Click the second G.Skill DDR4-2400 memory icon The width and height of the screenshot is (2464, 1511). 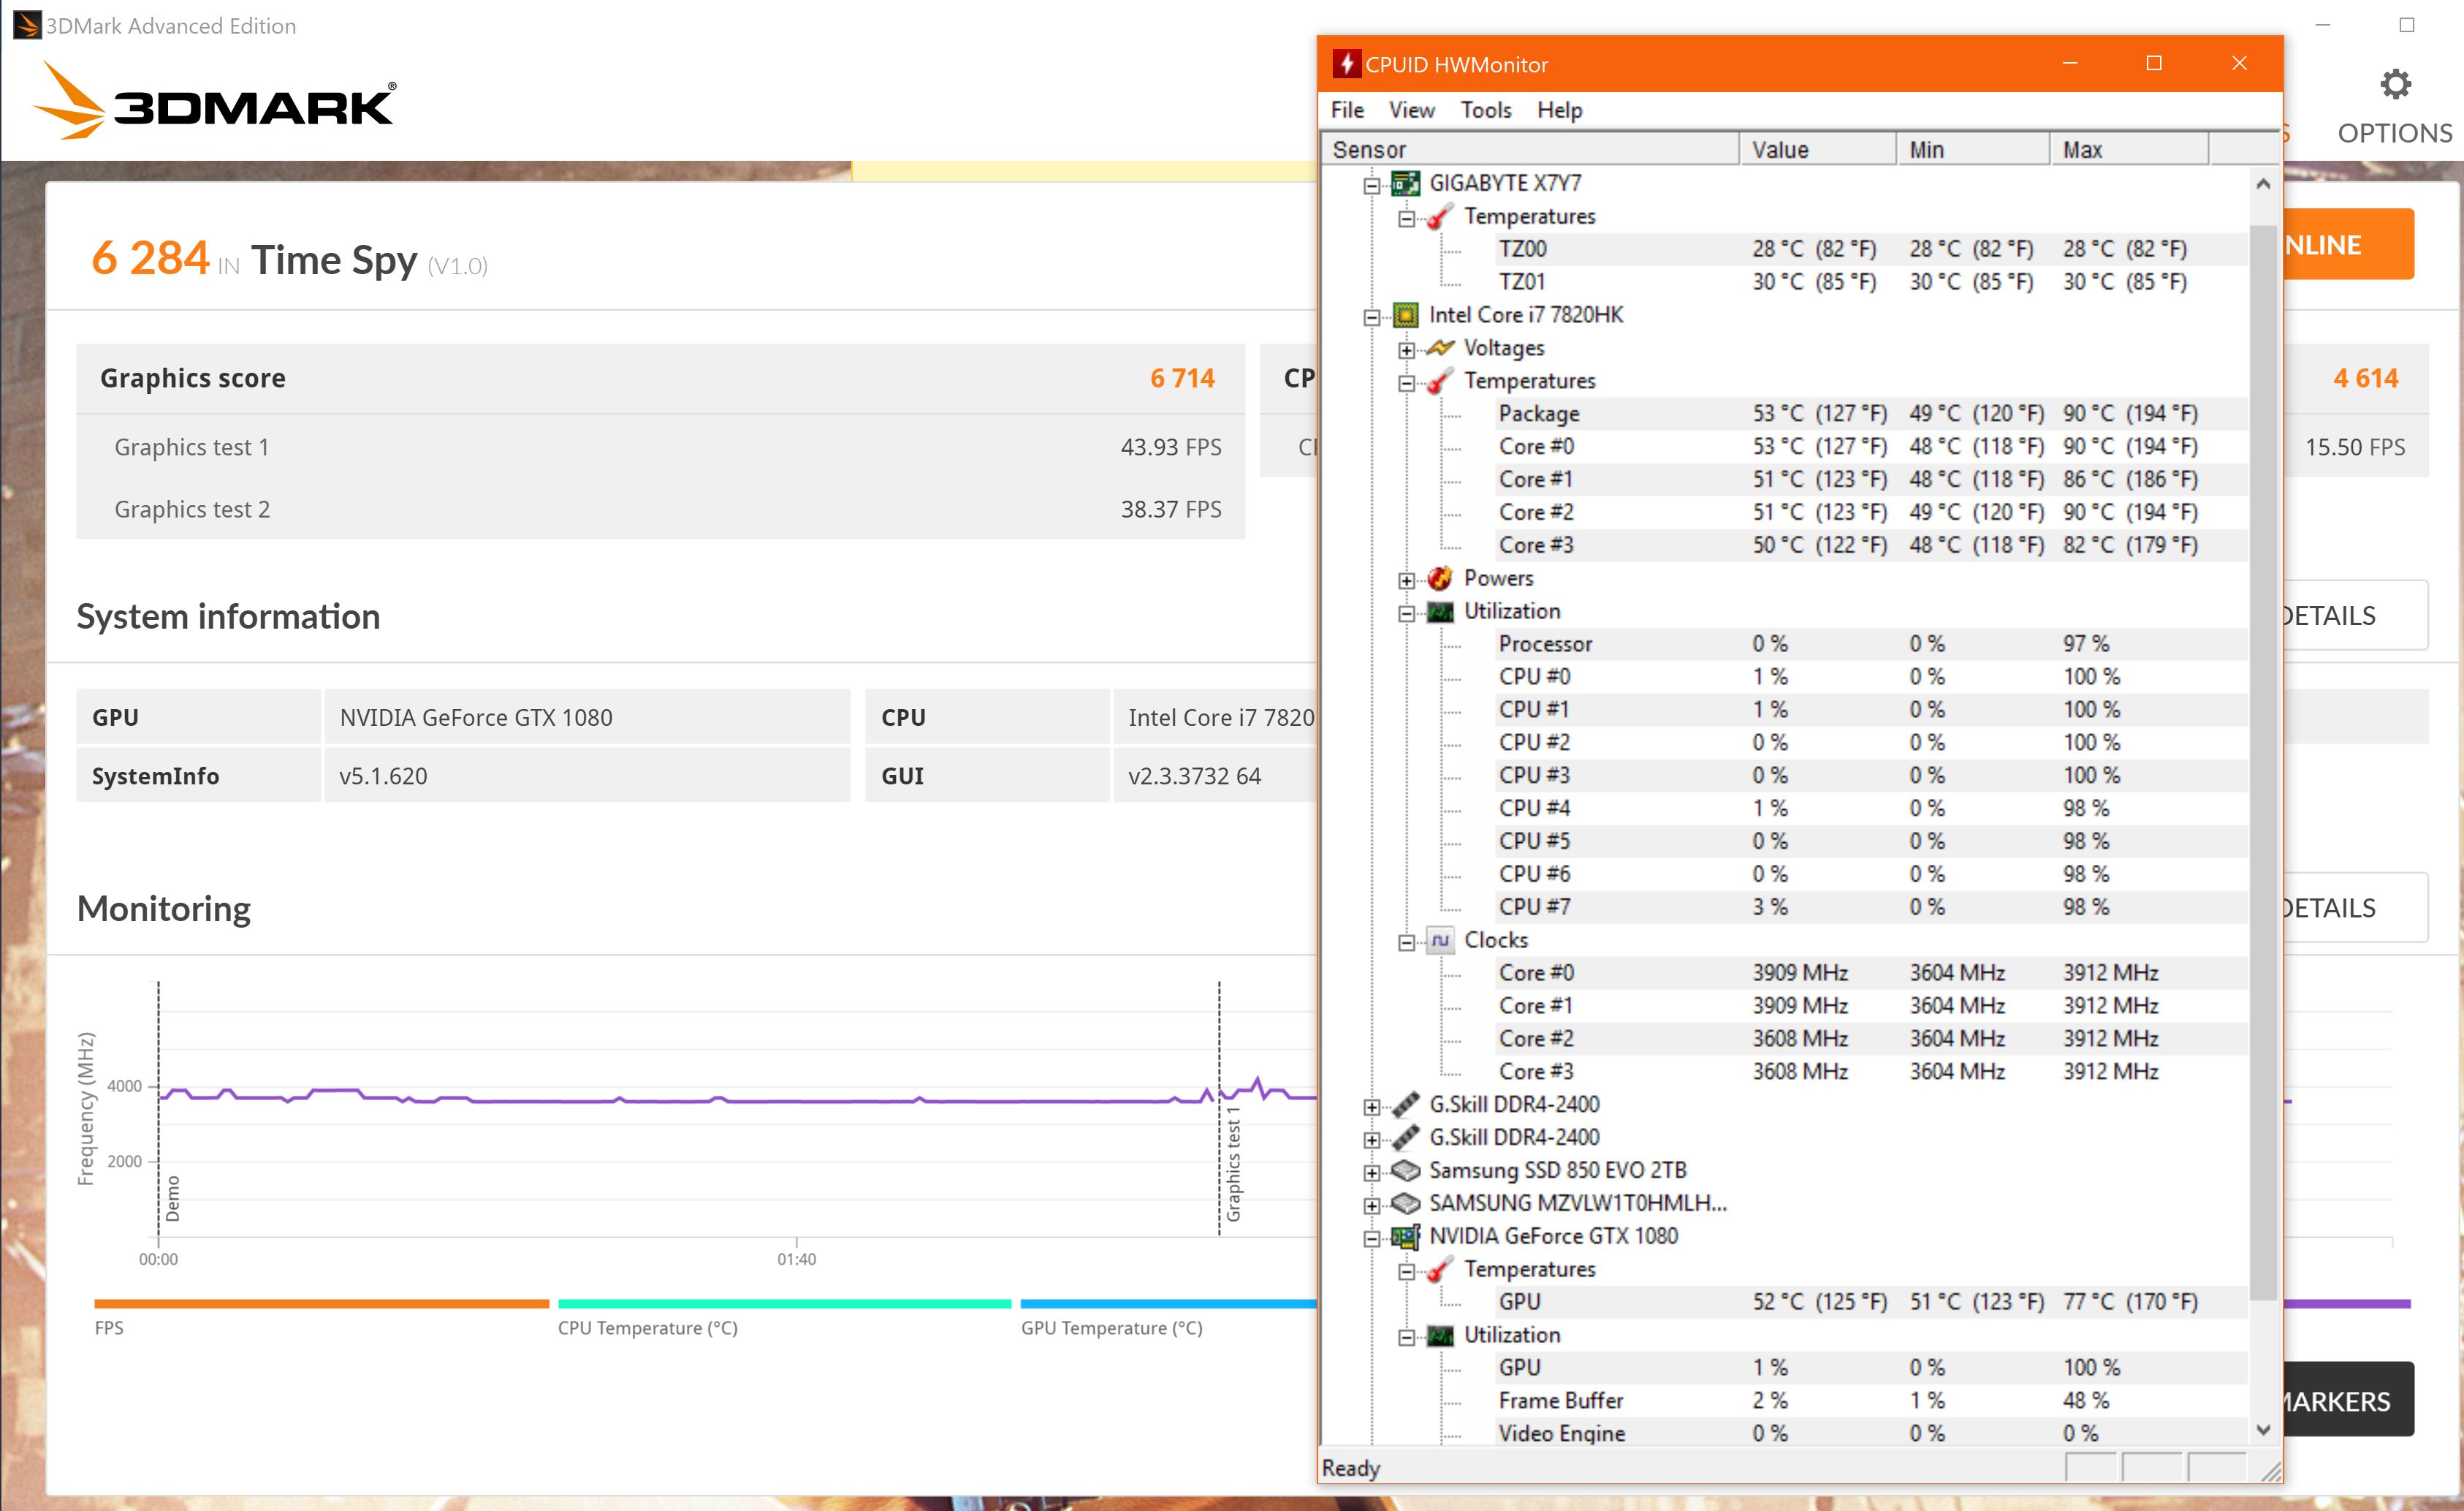(x=1405, y=1137)
